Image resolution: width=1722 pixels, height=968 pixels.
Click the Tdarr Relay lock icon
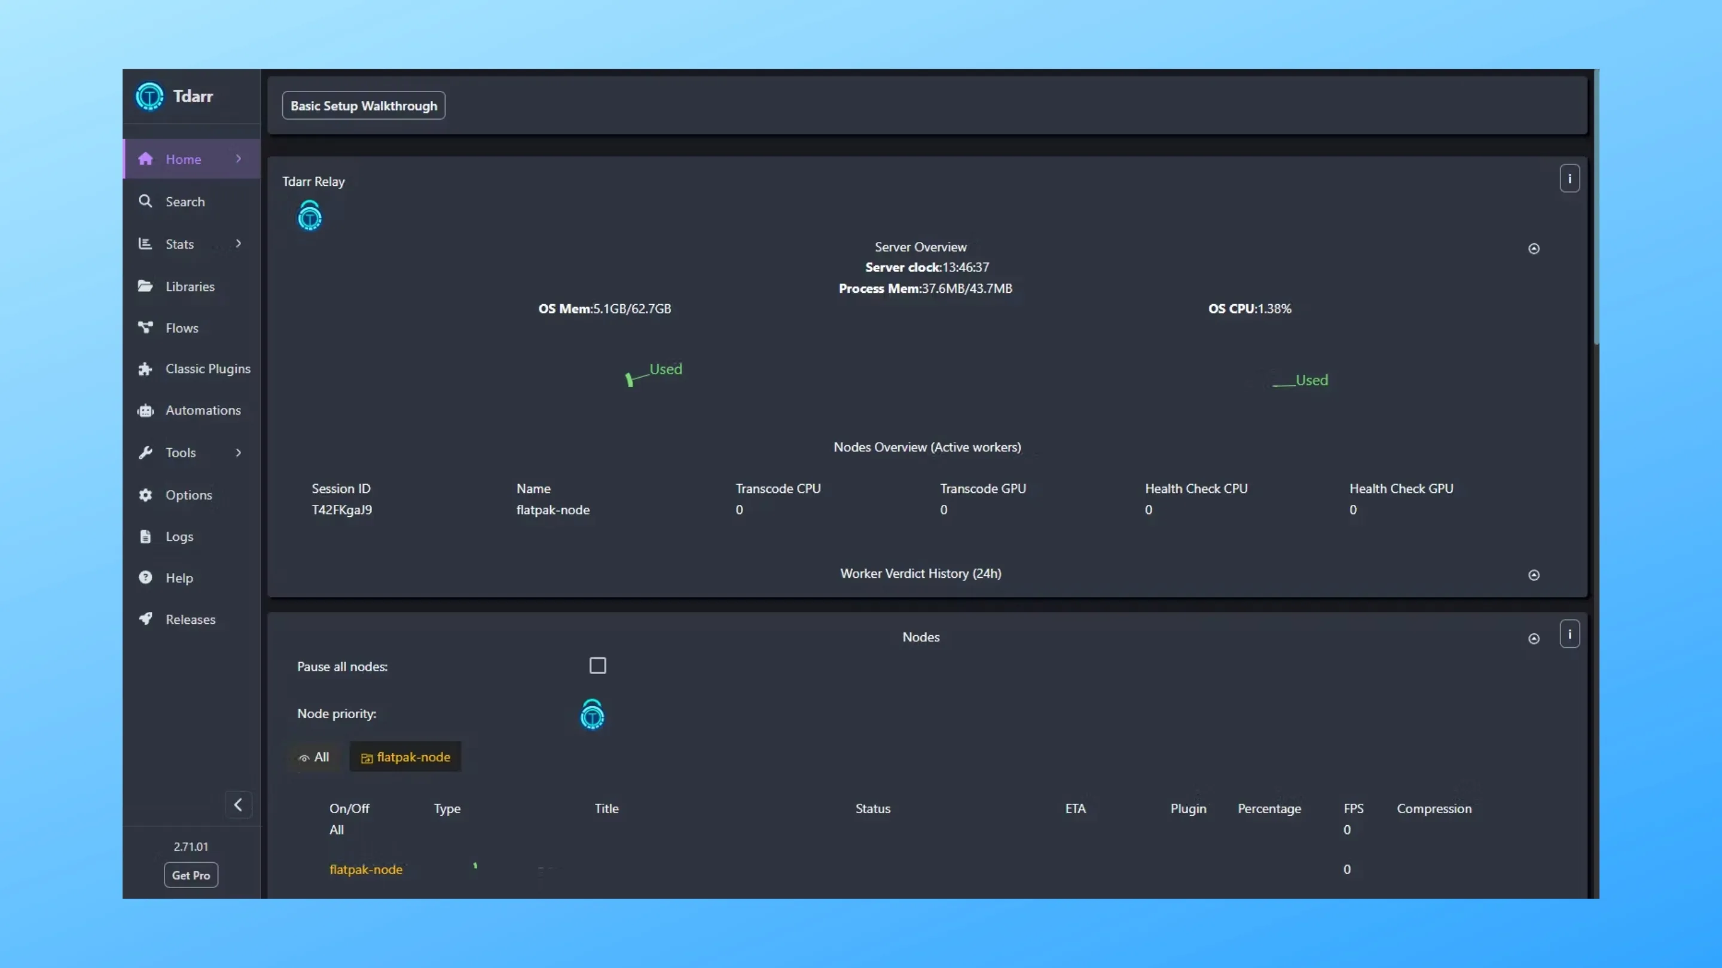pos(310,215)
